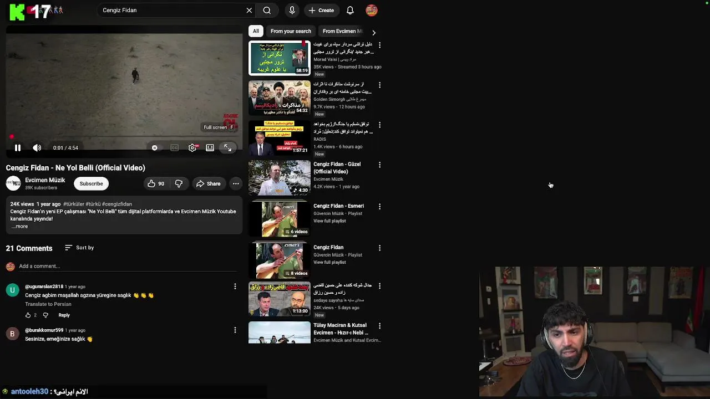Open options for Cengiz Fidan - Esmeri playlist

[379, 207]
